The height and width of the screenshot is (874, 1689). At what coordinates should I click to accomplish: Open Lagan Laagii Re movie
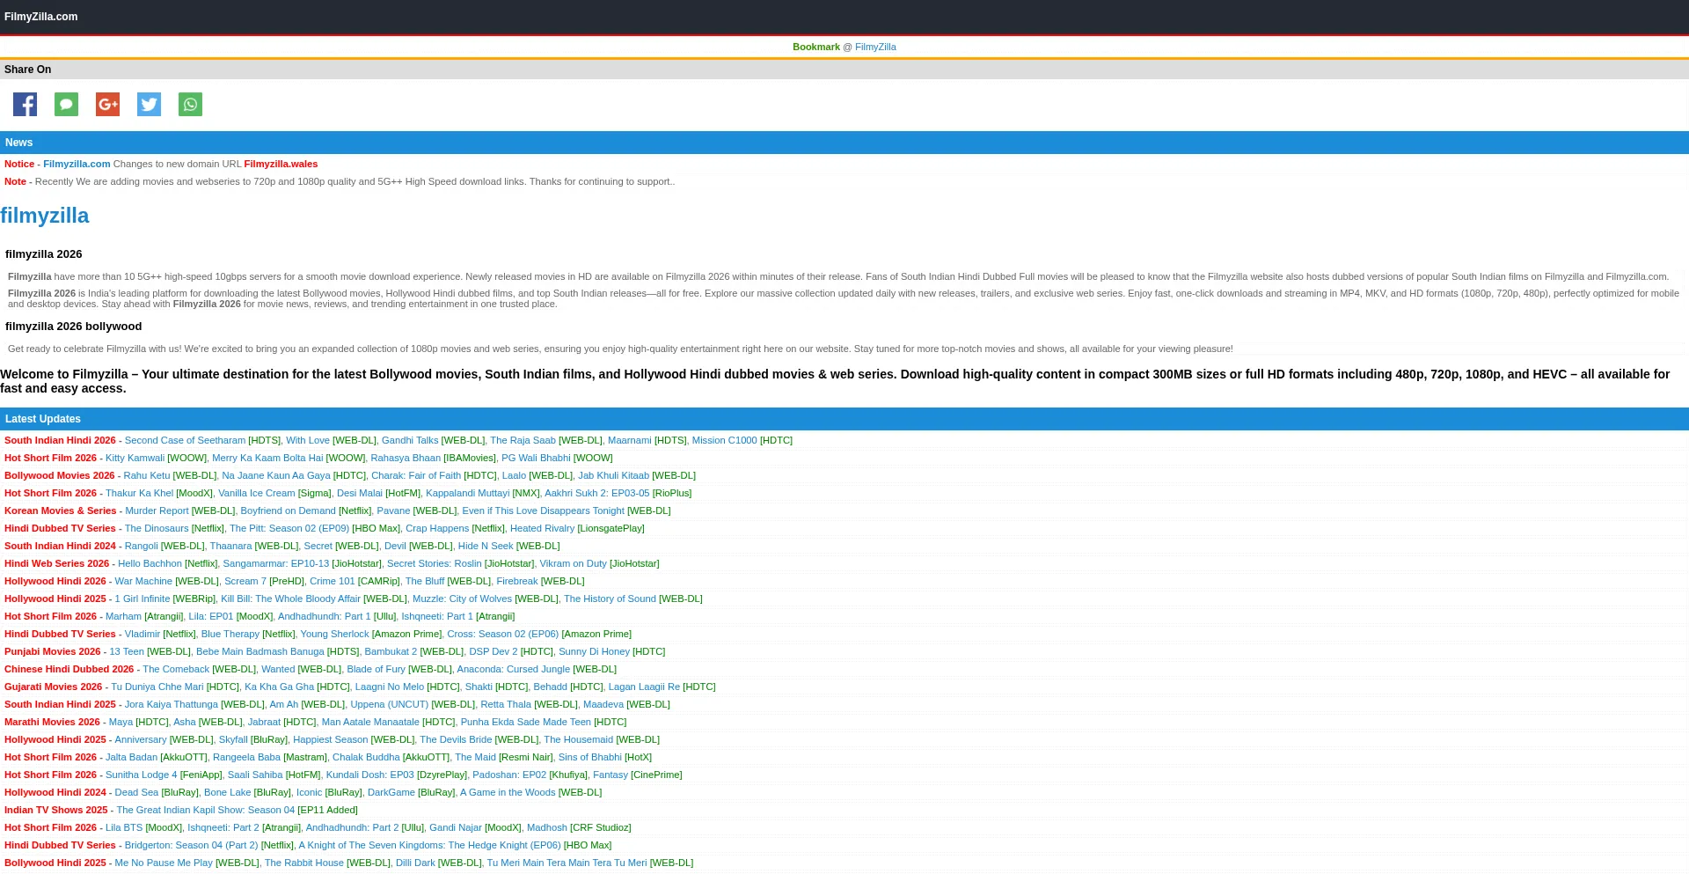coord(644,687)
